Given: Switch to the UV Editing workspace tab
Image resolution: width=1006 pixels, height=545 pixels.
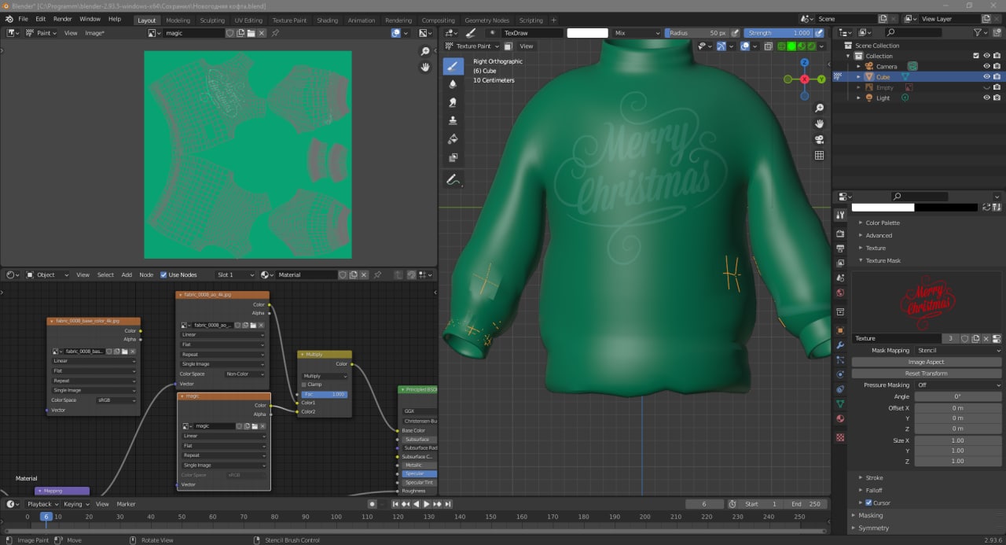Looking at the screenshot, I should click(248, 20).
